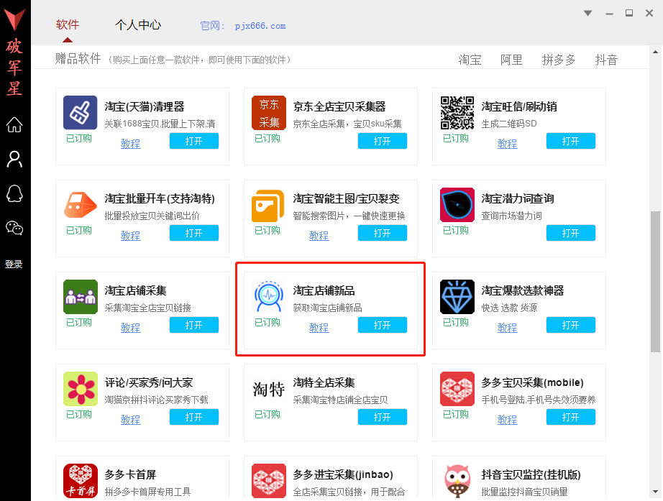The width and height of the screenshot is (663, 501).
Task: View 教程 link for 评论/买家秀/问大家
Action: (x=130, y=419)
